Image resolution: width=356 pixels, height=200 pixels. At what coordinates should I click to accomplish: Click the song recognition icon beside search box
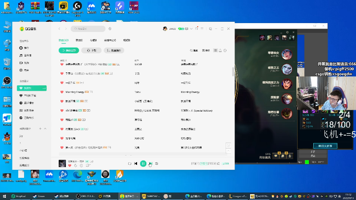tap(110, 29)
